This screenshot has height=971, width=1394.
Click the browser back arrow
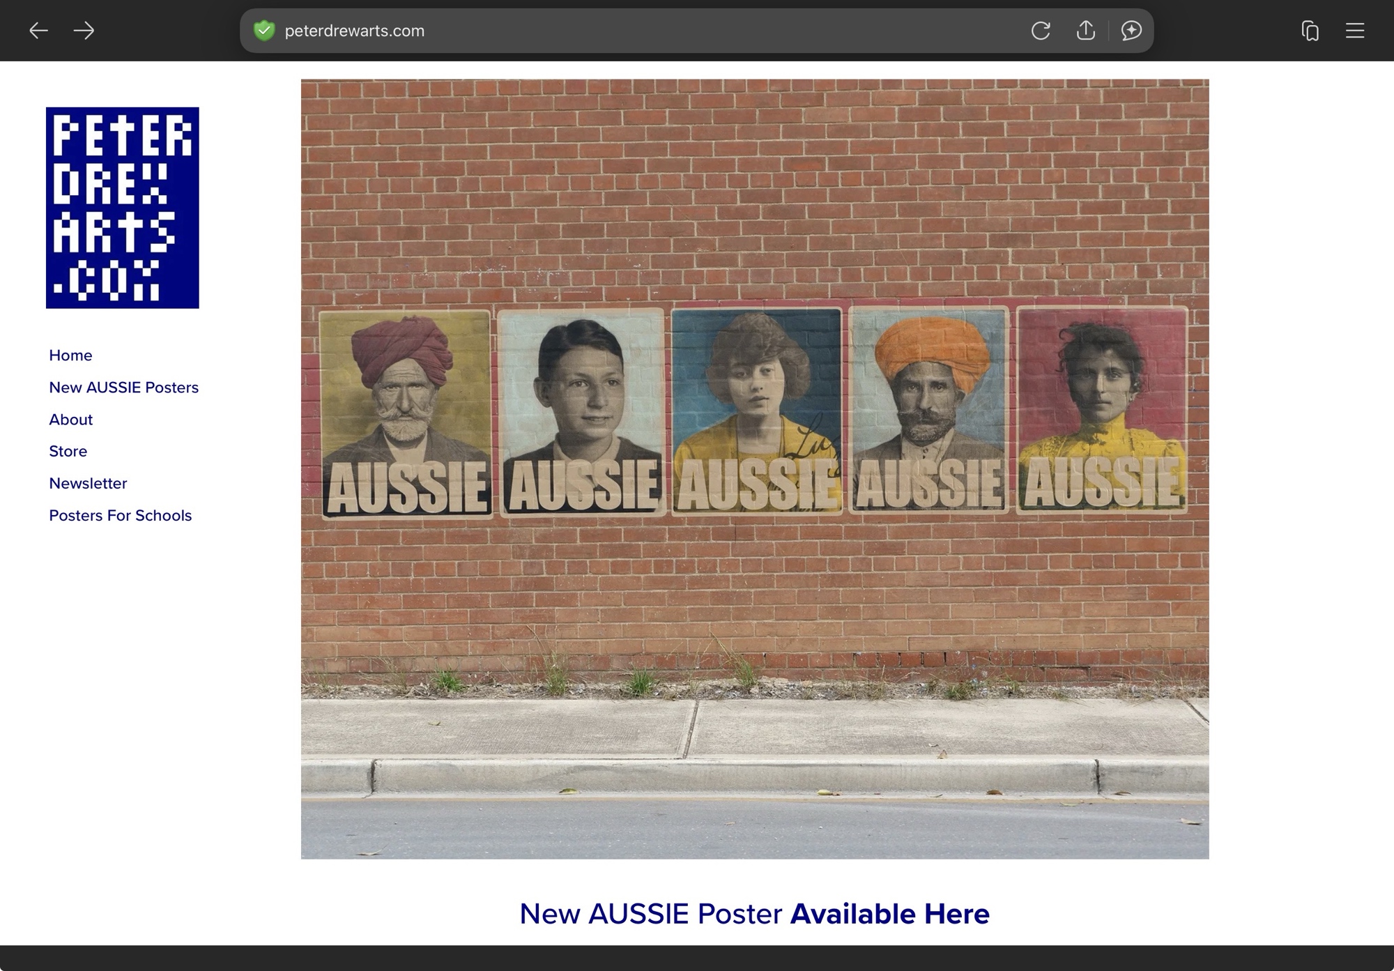38,31
